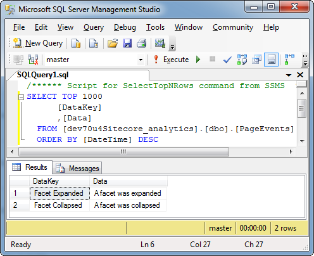314x256 pixels.
Task: Click the green Debug play arrow
Action: click(198, 60)
